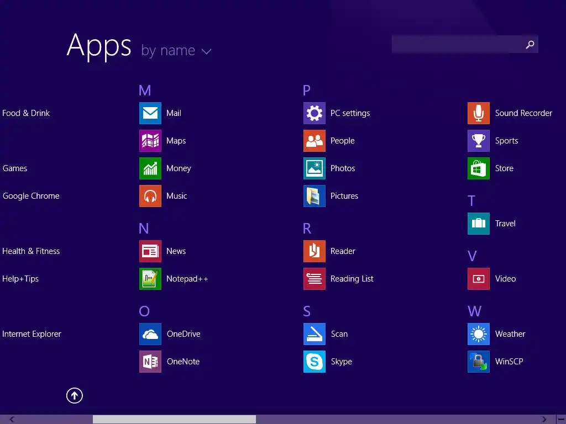
Task: Click the 'Reading List' text label
Action: pyautogui.click(x=352, y=279)
